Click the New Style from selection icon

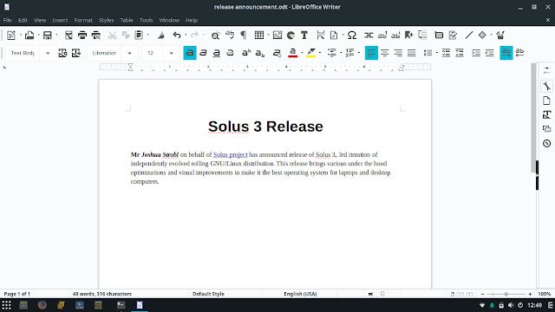point(76,53)
